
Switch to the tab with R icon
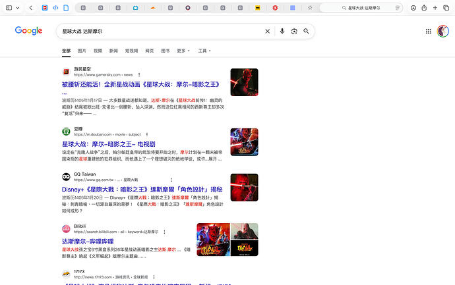[x=170, y=8]
